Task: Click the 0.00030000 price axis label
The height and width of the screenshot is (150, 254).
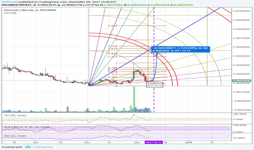Action: point(241,74)
